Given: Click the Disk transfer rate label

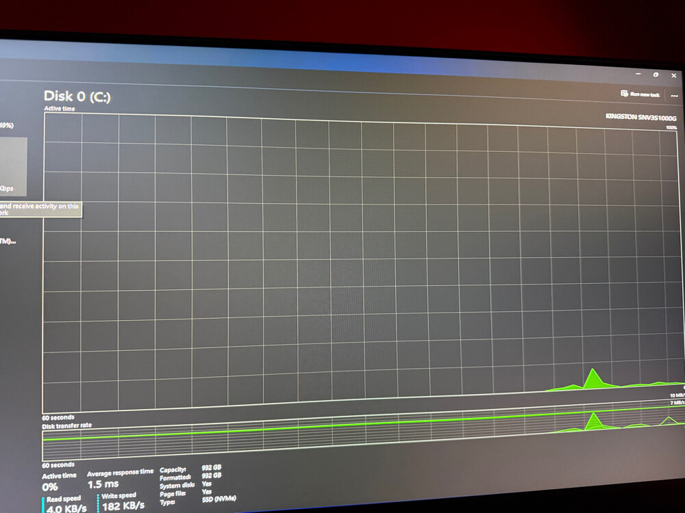Looking at the screenshot, I should [67, 425].
